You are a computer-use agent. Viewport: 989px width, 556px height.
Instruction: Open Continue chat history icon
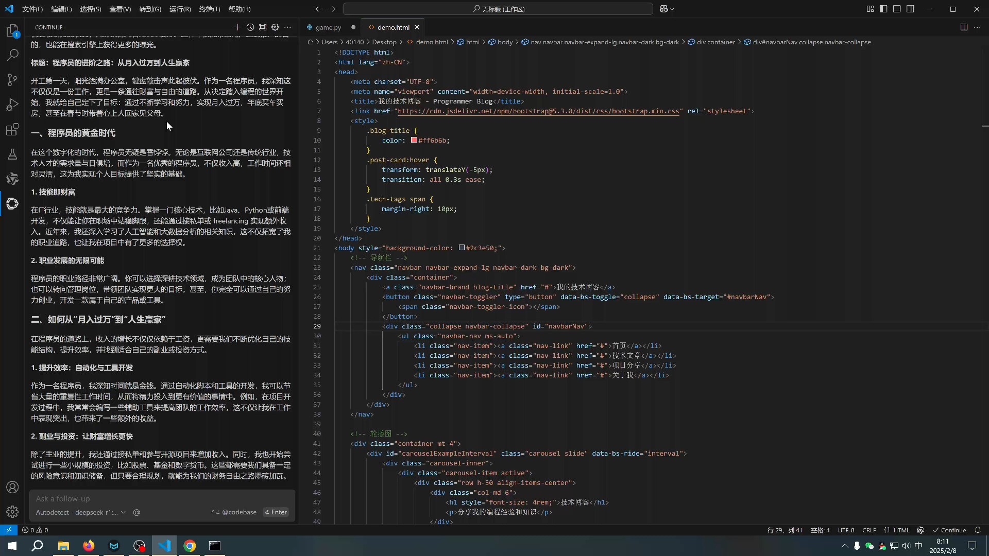pos(250,27)
